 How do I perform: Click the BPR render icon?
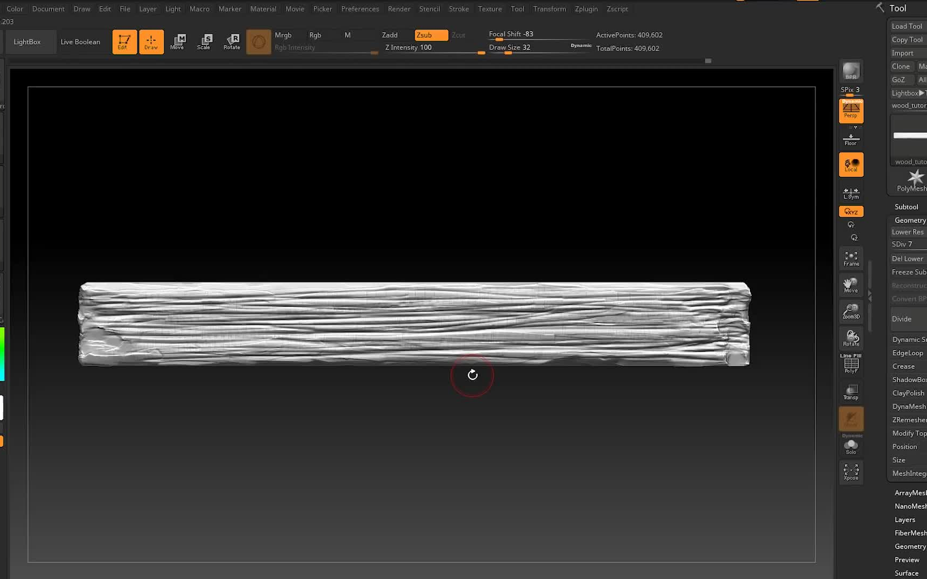pyautogui.click(x=850, y=71)
